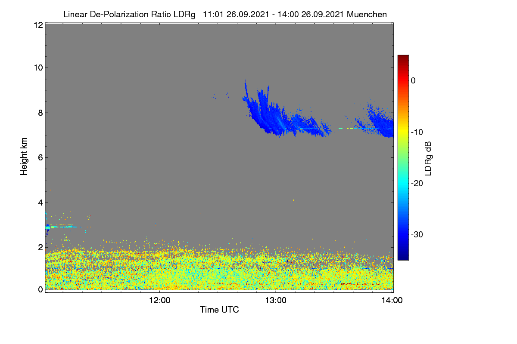Screen dimensions: 517x344
Task: Pick the dark red top of colorbar
Action: [x=403, y=58]
